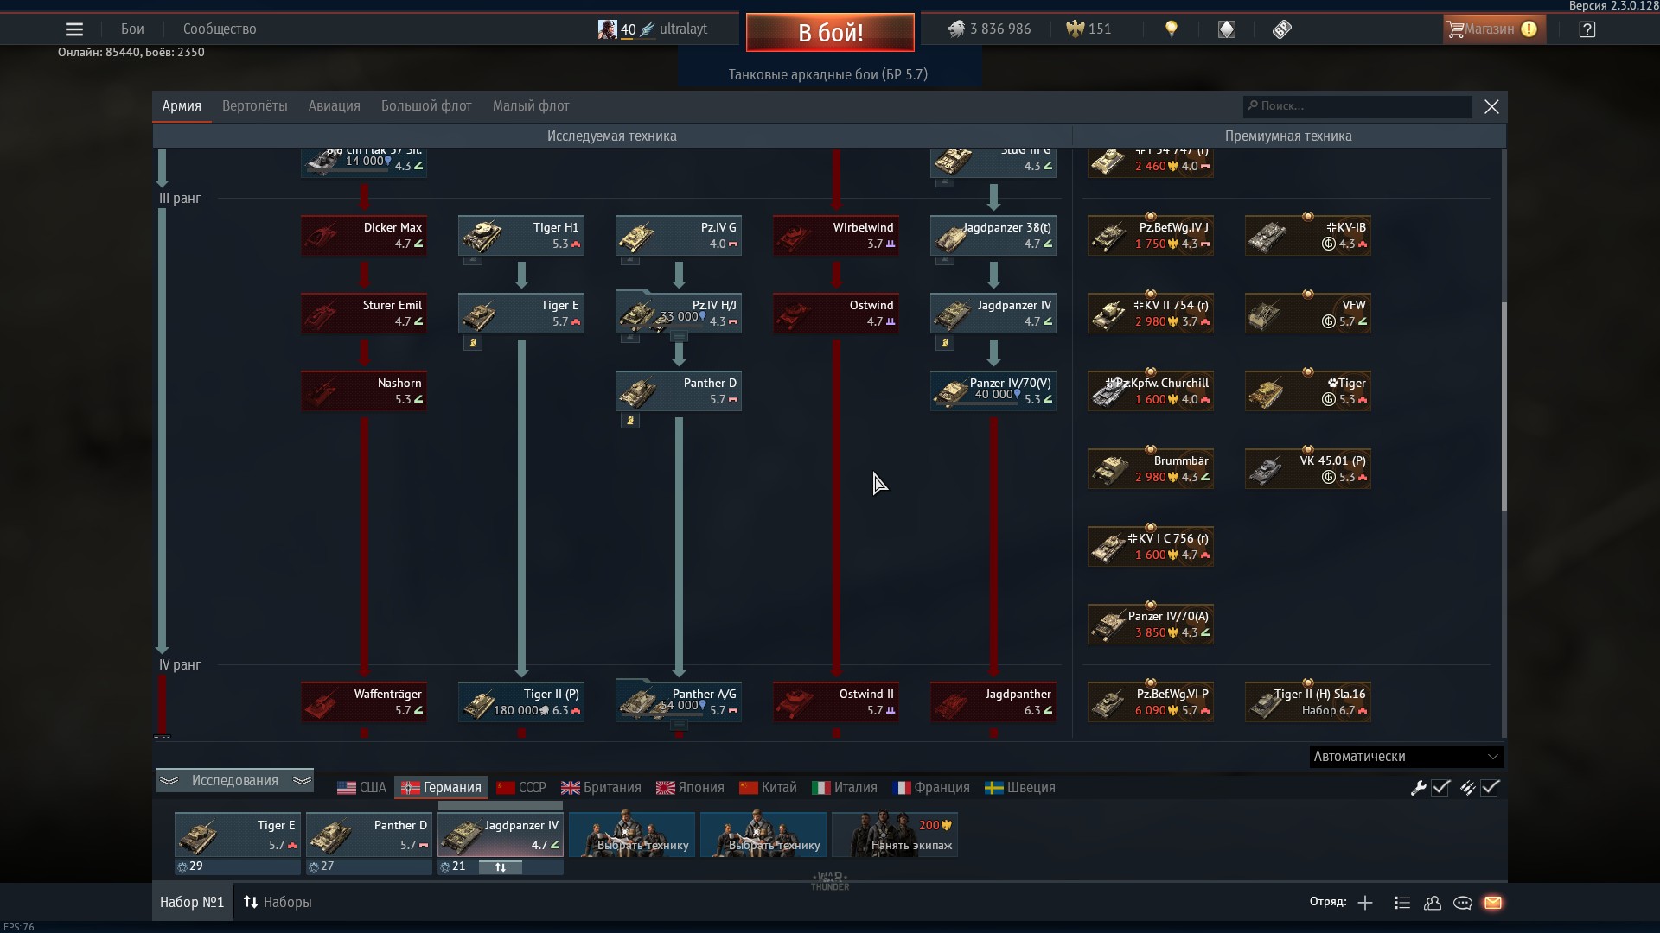Screen dimensions: 1660x933
Task: Select the Армия tab
Action: [182, 106]
